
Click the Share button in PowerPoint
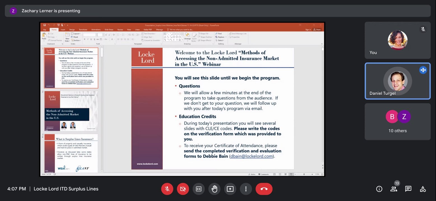coord(317,30)
